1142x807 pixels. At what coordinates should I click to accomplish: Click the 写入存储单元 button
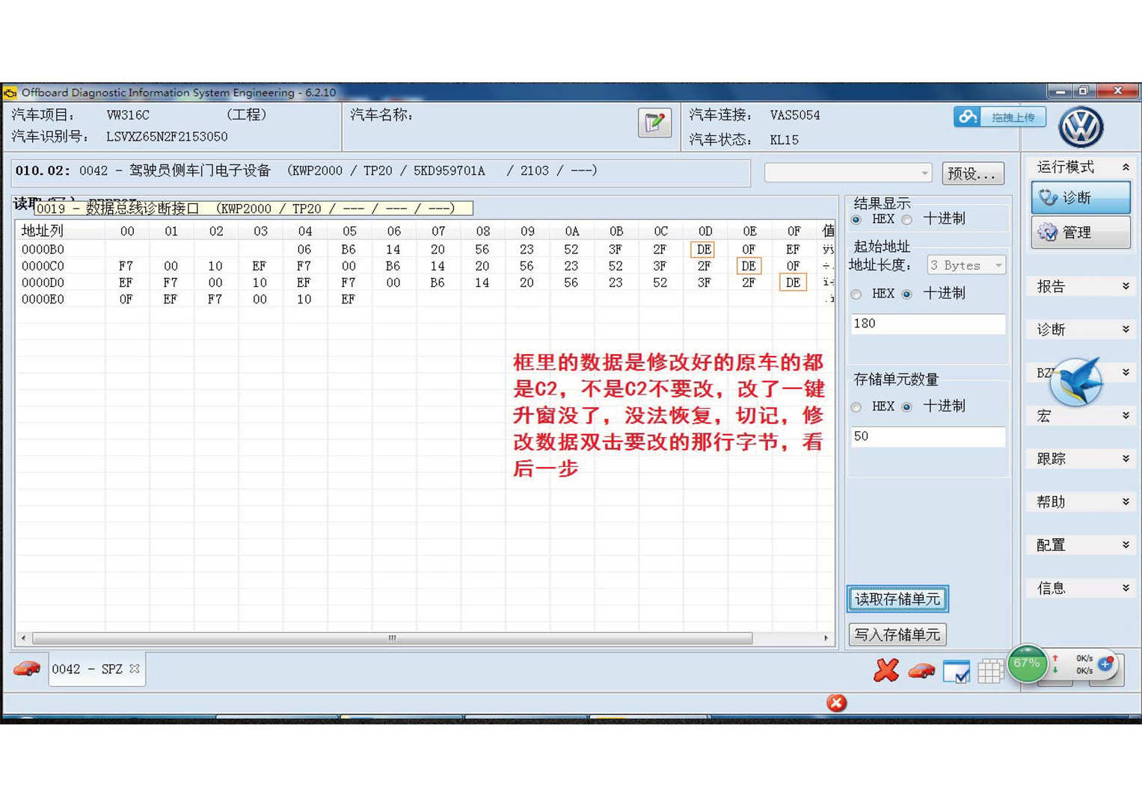point(897,634)
